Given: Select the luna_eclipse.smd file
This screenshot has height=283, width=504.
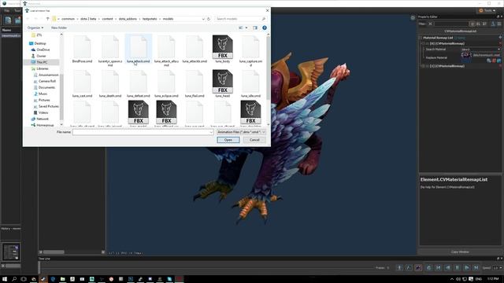Looking at the screenshot, I should pos(166,83).
